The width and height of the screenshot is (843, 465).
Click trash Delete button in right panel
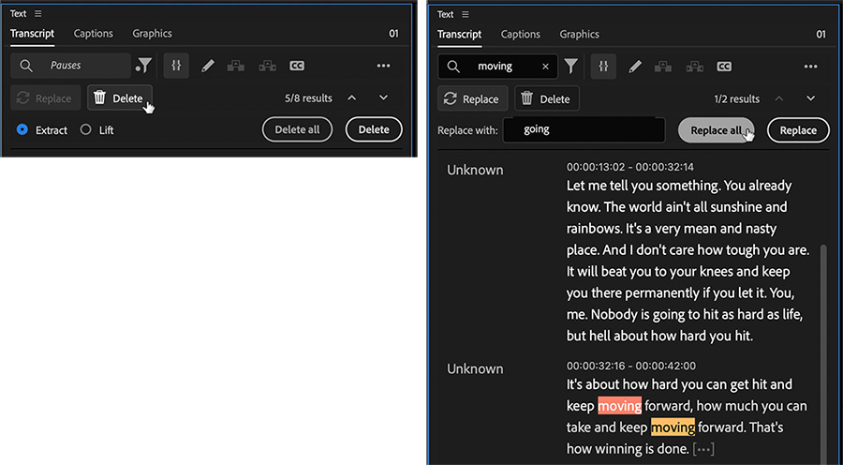click(x=547, y=99)
